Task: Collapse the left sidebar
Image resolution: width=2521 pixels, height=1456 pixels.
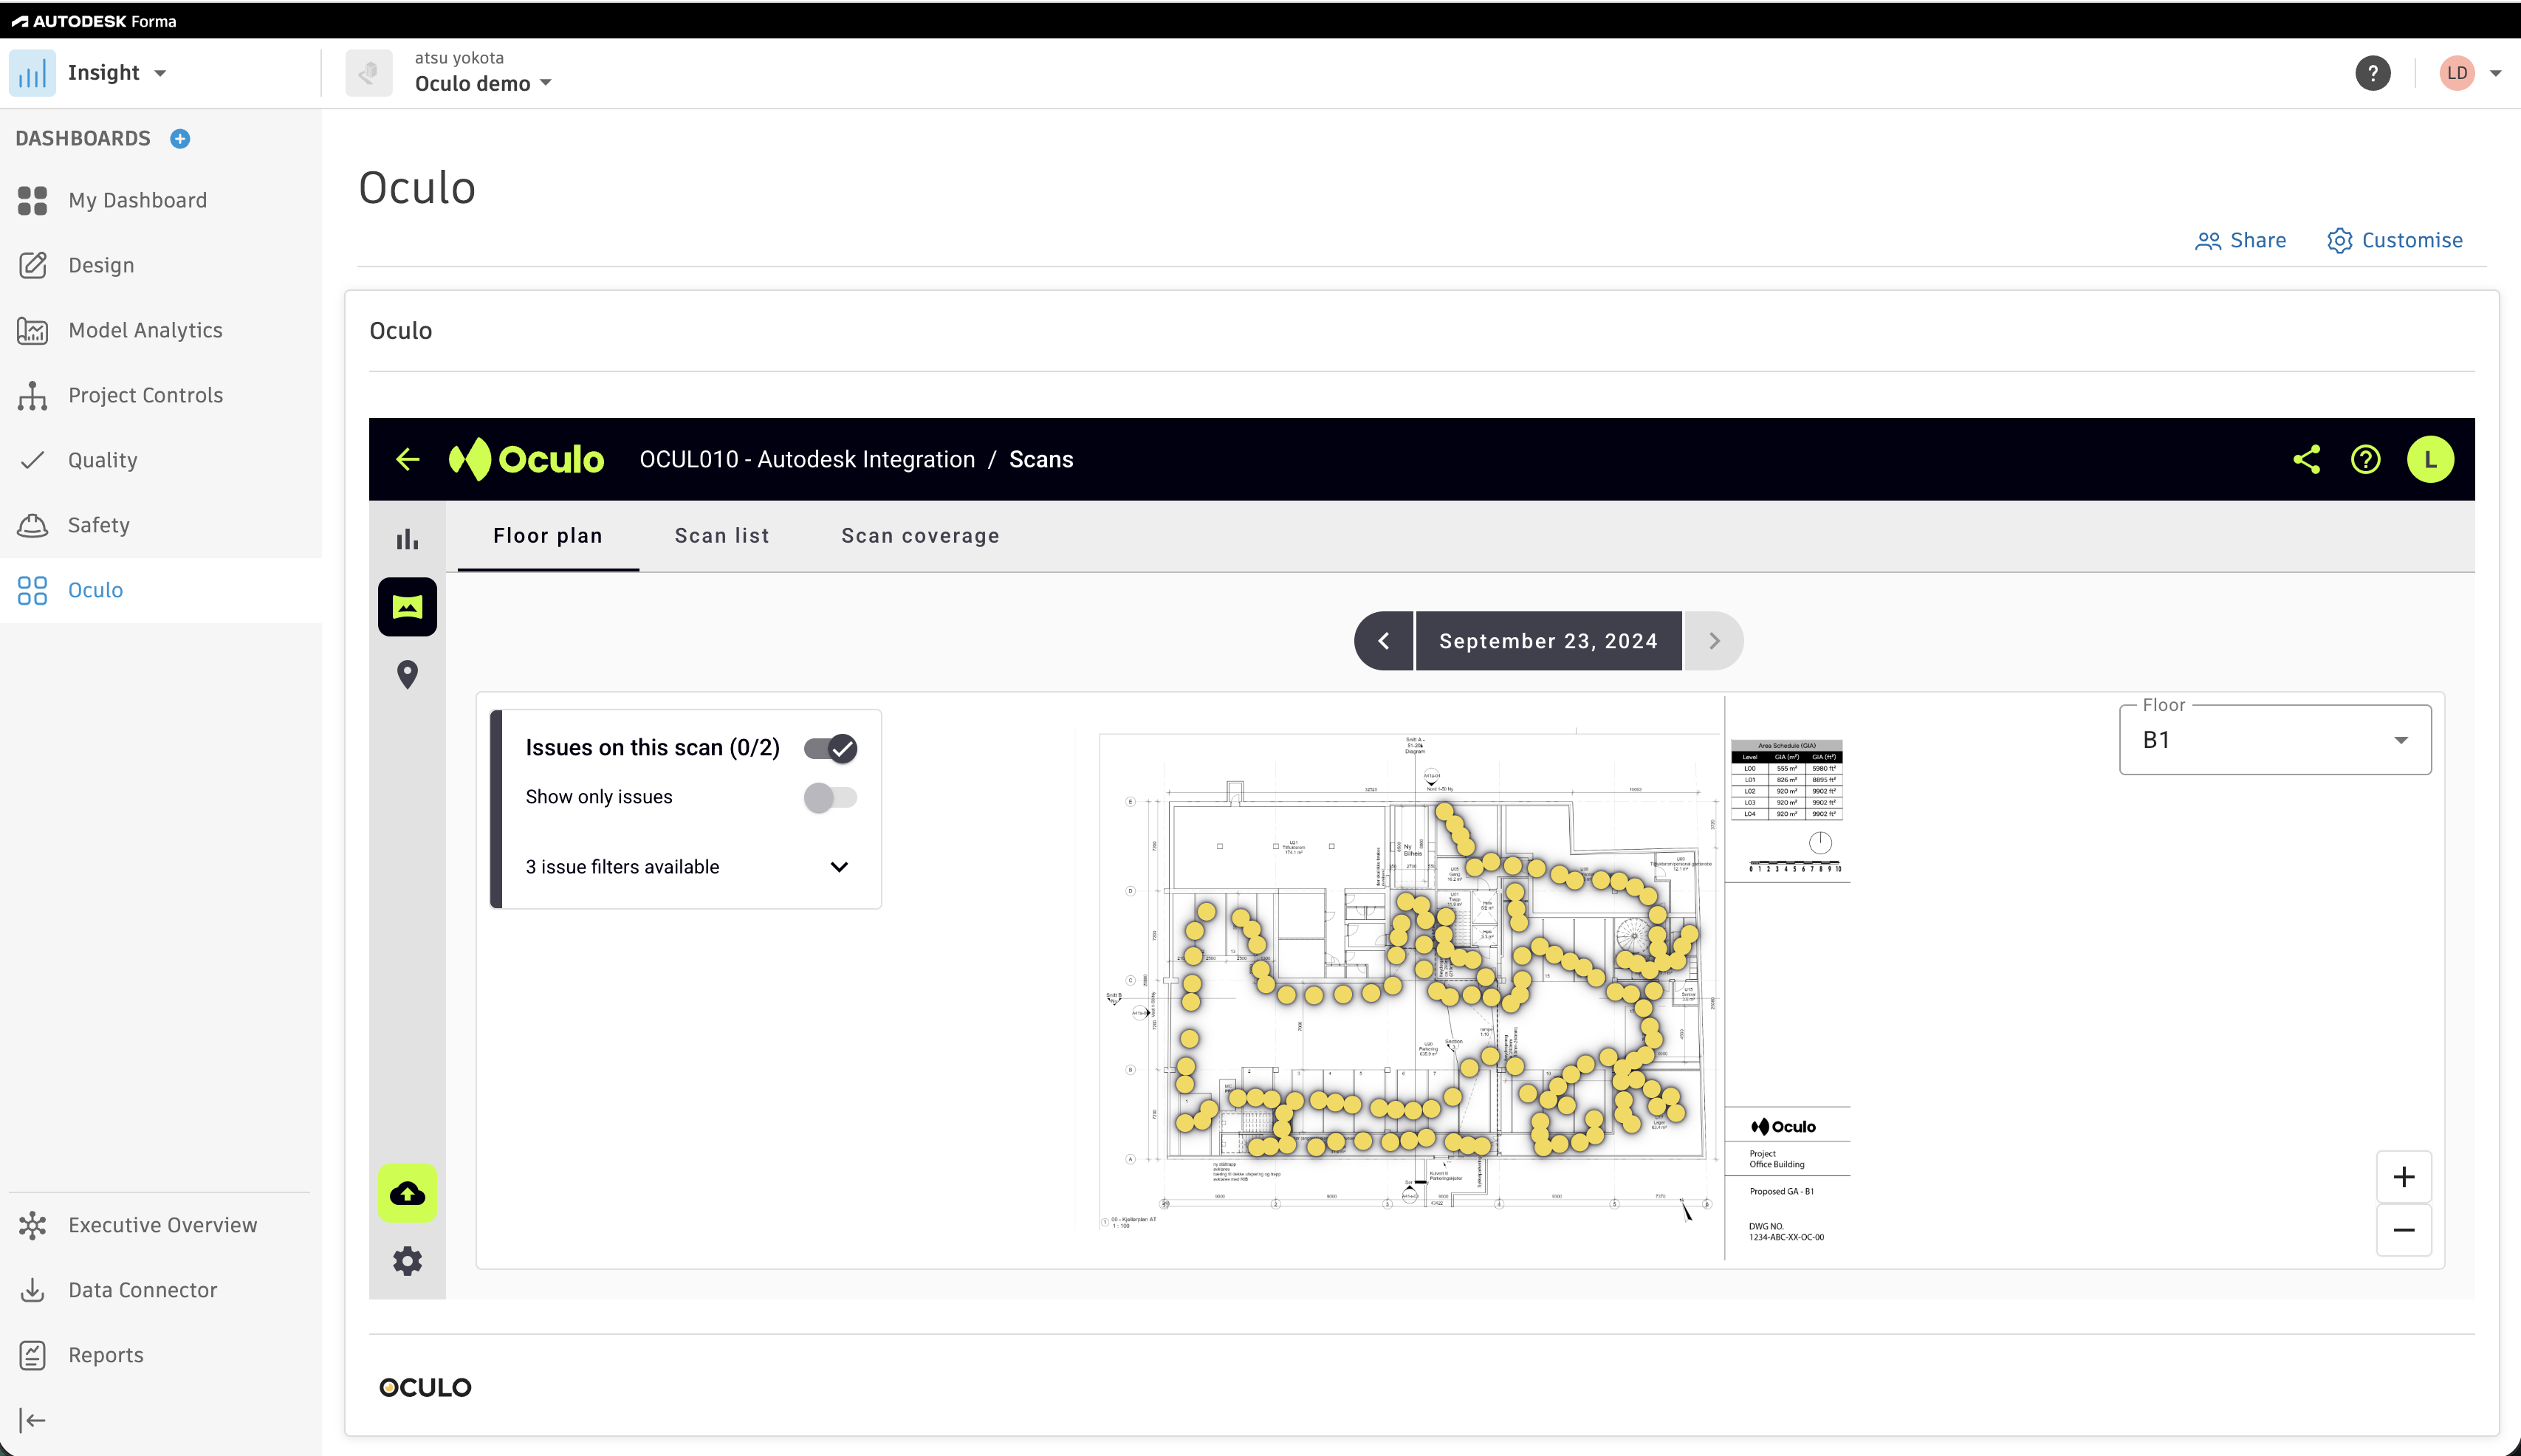Action: click(32, 1420)
